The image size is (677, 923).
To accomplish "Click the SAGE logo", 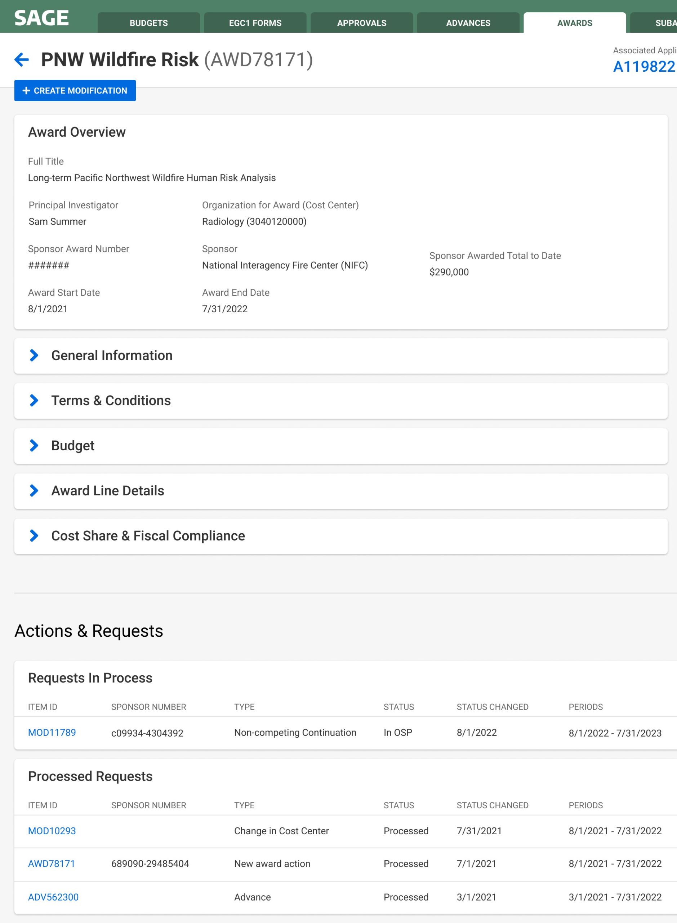I will 41,18.
